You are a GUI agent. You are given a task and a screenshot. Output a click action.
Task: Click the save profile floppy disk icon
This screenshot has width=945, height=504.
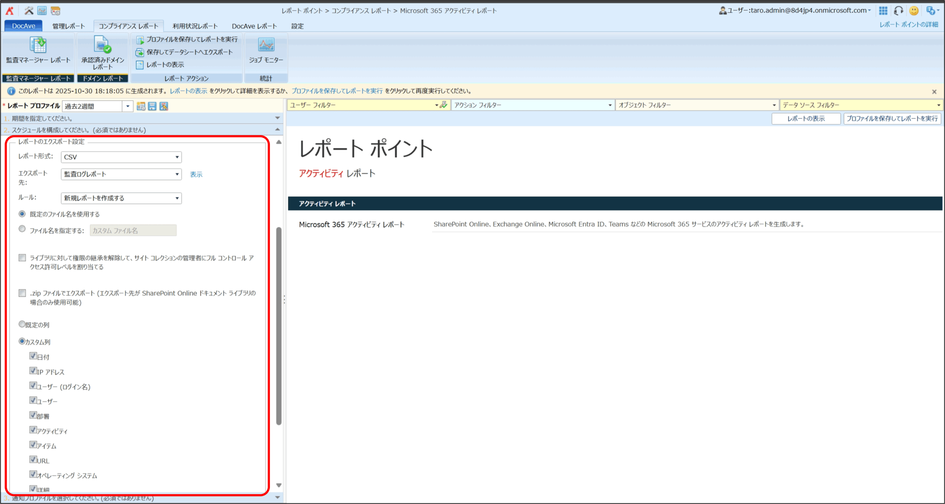tap(152, 107)
